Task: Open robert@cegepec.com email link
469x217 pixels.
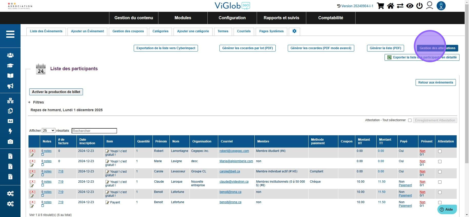Action: [234, 151]
